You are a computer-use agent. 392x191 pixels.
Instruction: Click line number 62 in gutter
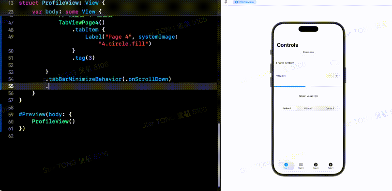point(11,136)
